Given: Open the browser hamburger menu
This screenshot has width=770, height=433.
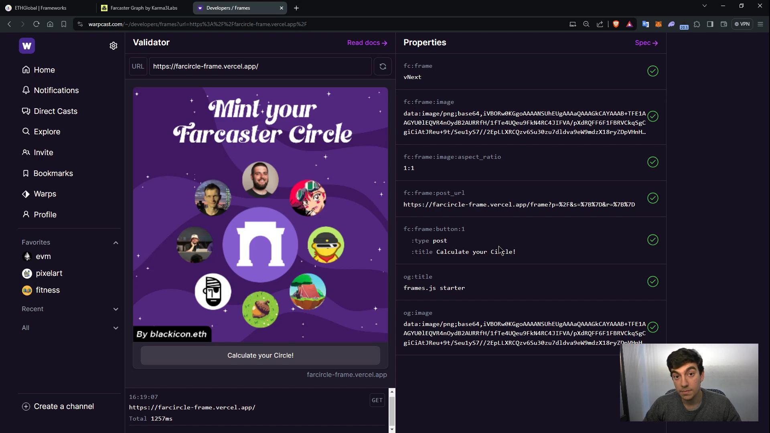Looking at the screenshot, I should pos(760,24).
